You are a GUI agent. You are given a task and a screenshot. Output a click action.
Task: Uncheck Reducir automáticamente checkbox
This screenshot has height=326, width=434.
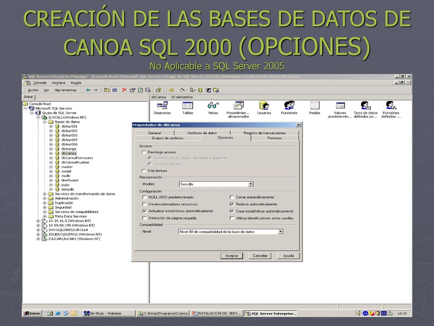tap(232, 204)
